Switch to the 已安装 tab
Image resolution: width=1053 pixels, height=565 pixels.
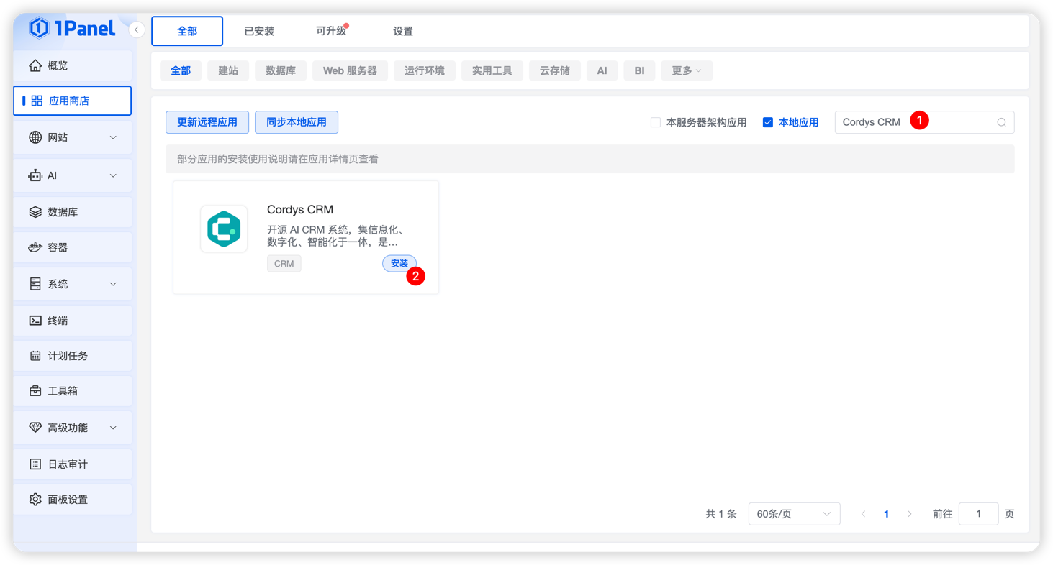[x=259, y=31]
